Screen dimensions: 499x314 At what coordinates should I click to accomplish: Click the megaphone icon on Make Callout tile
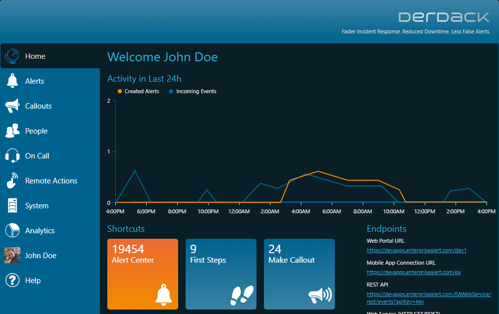point(320,295)
